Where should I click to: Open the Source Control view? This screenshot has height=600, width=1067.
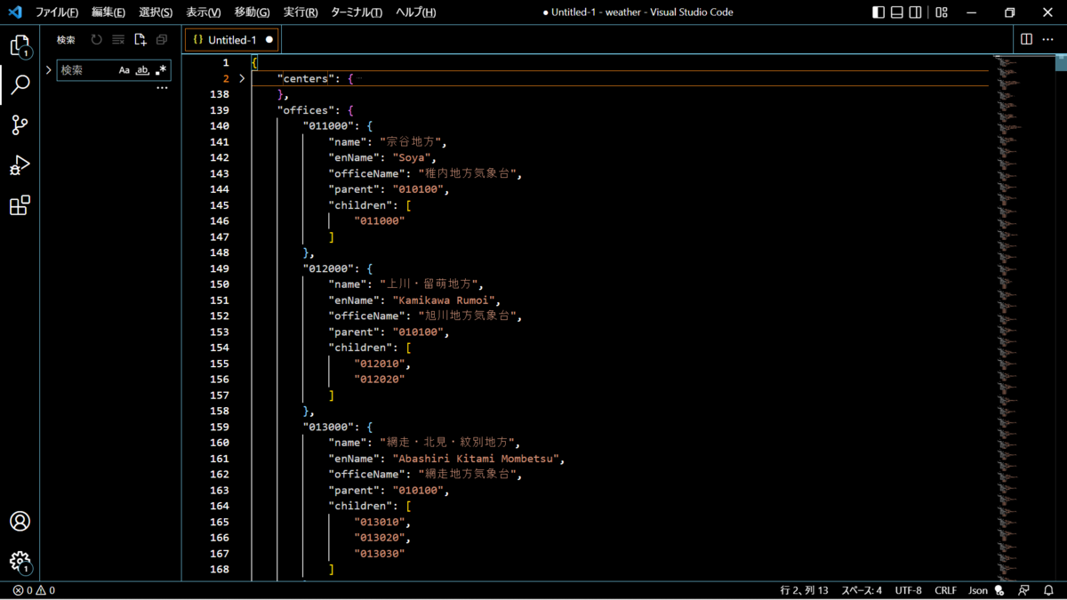pos(20,124)
